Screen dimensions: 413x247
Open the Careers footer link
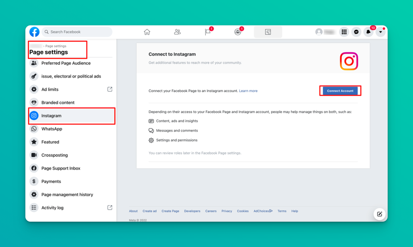tap(211, 211)
